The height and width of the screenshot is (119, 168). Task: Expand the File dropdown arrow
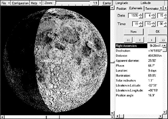(x=9, y=3)
